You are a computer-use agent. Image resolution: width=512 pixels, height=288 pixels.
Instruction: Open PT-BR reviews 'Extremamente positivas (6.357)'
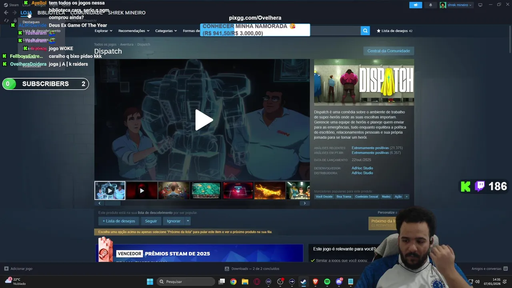coord(376,153)
